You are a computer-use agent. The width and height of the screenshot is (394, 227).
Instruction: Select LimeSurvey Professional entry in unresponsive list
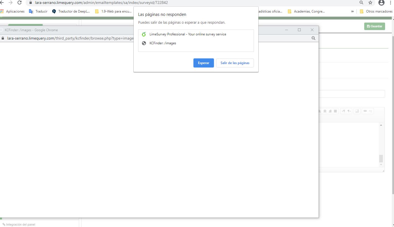point(187,34)
